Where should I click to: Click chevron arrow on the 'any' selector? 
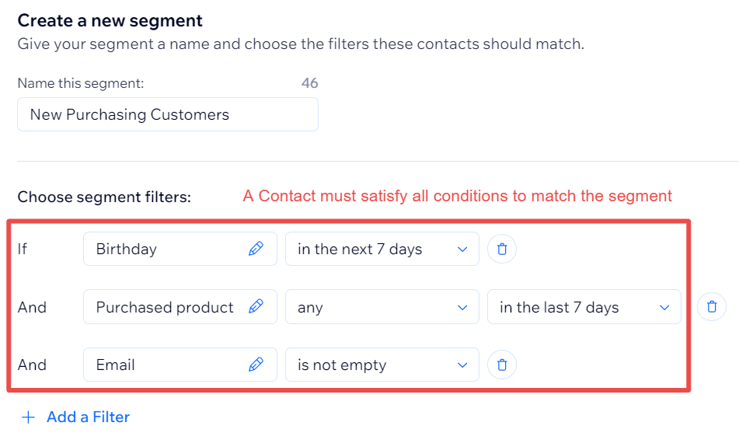click(x=462, y=308)
